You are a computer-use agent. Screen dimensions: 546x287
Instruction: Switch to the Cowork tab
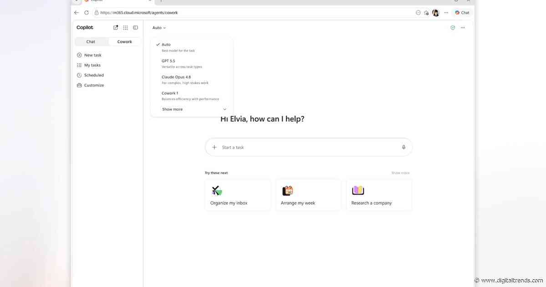(x=124, y=41)
